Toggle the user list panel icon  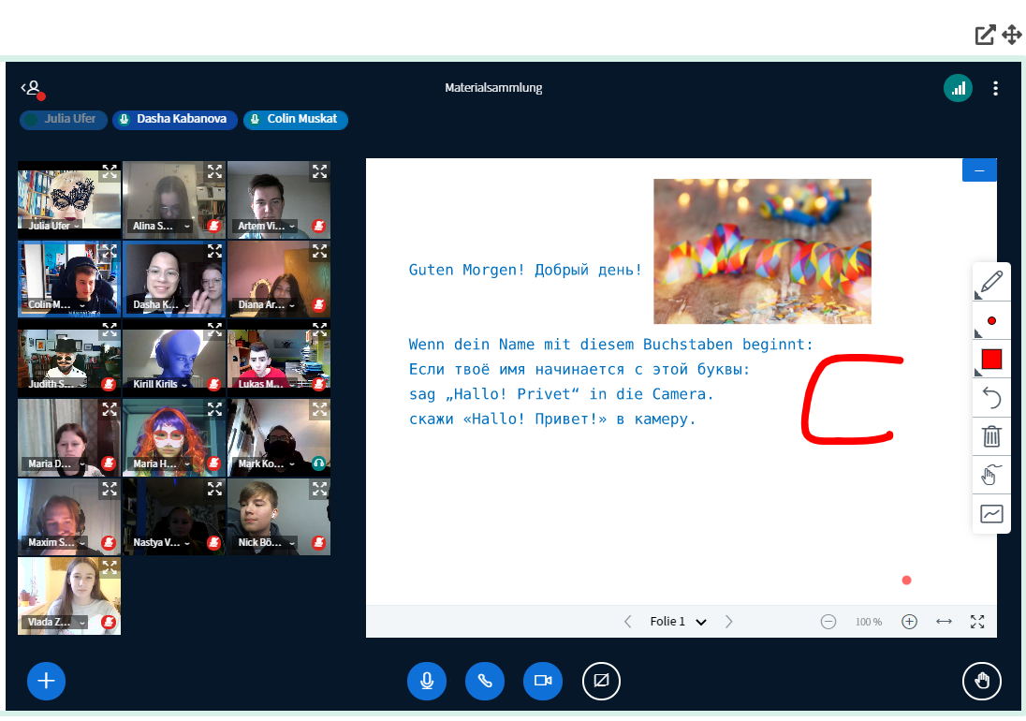coord(32,89)
